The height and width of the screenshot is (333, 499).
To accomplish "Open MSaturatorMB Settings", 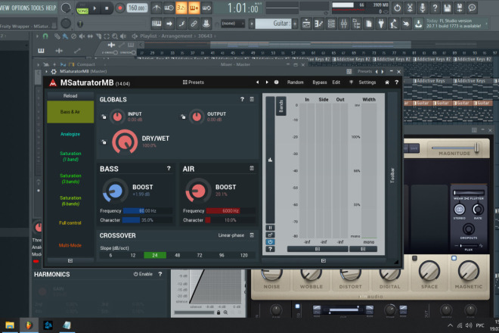I will pos(367,82).
